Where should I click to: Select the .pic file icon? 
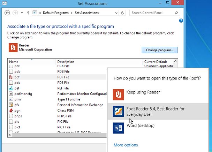pos(11,121)
